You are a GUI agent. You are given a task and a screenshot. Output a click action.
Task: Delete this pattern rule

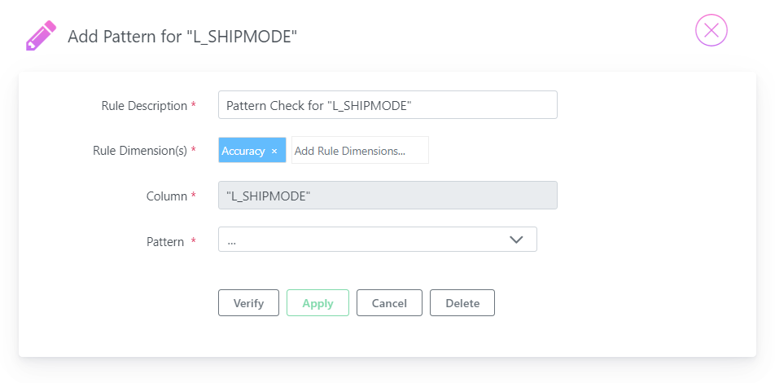462,303
